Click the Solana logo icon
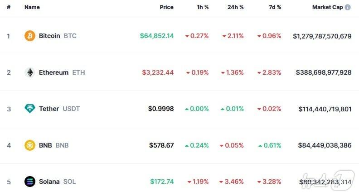This screenshot has height=196, width=359. (x=29, y=182)
